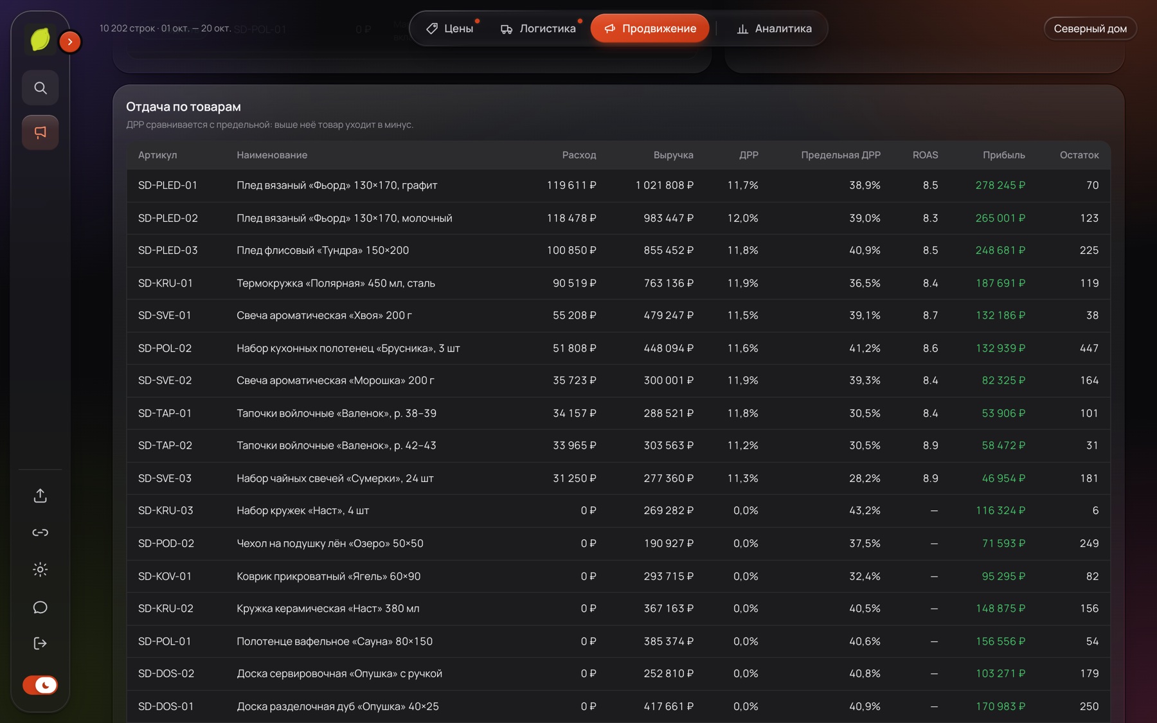The image size is (1157, 723).
Task: Click the green lemon logo icon
Action: point(40,40)
